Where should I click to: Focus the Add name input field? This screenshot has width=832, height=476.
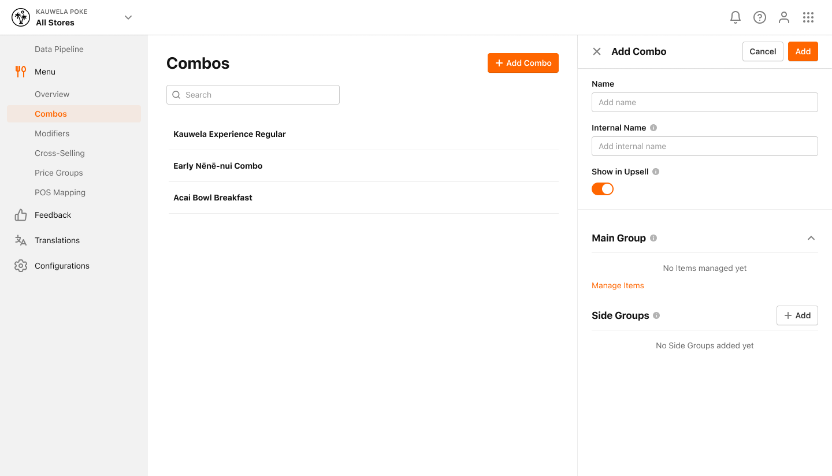click(704, 102)
